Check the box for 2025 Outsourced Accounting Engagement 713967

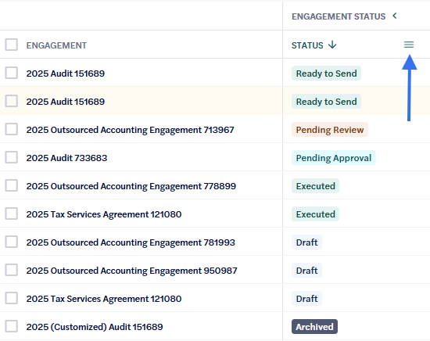tap(11, 129)
